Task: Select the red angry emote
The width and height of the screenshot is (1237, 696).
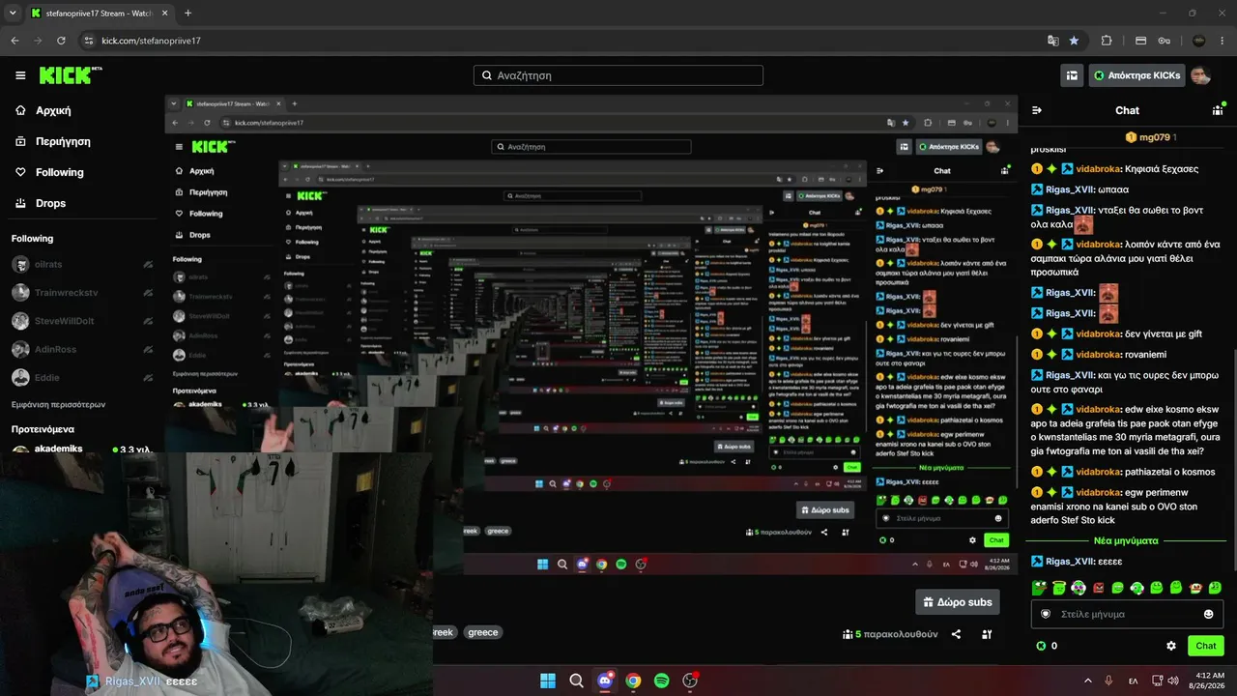Action: [1099, 587]
